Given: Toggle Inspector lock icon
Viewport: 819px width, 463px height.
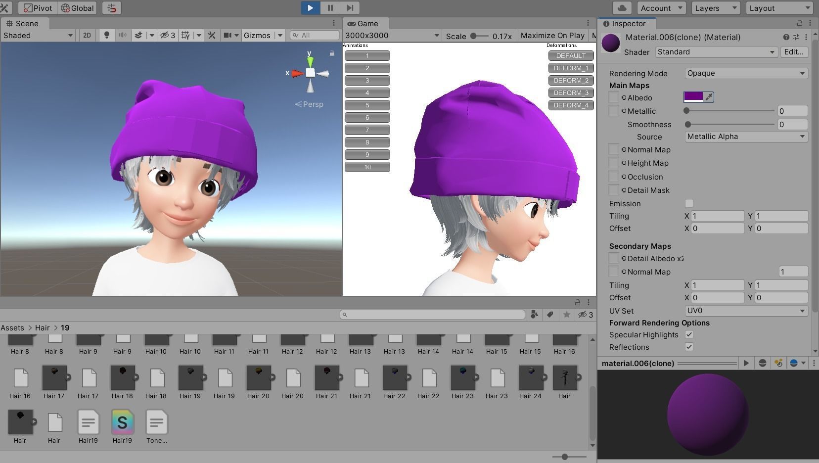Looking at the screenshot, I should coord(799,23).
